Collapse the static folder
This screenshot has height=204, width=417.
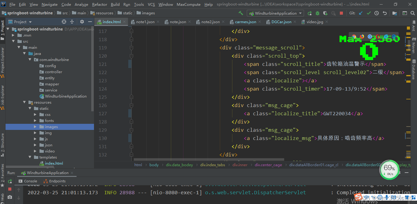30,109
